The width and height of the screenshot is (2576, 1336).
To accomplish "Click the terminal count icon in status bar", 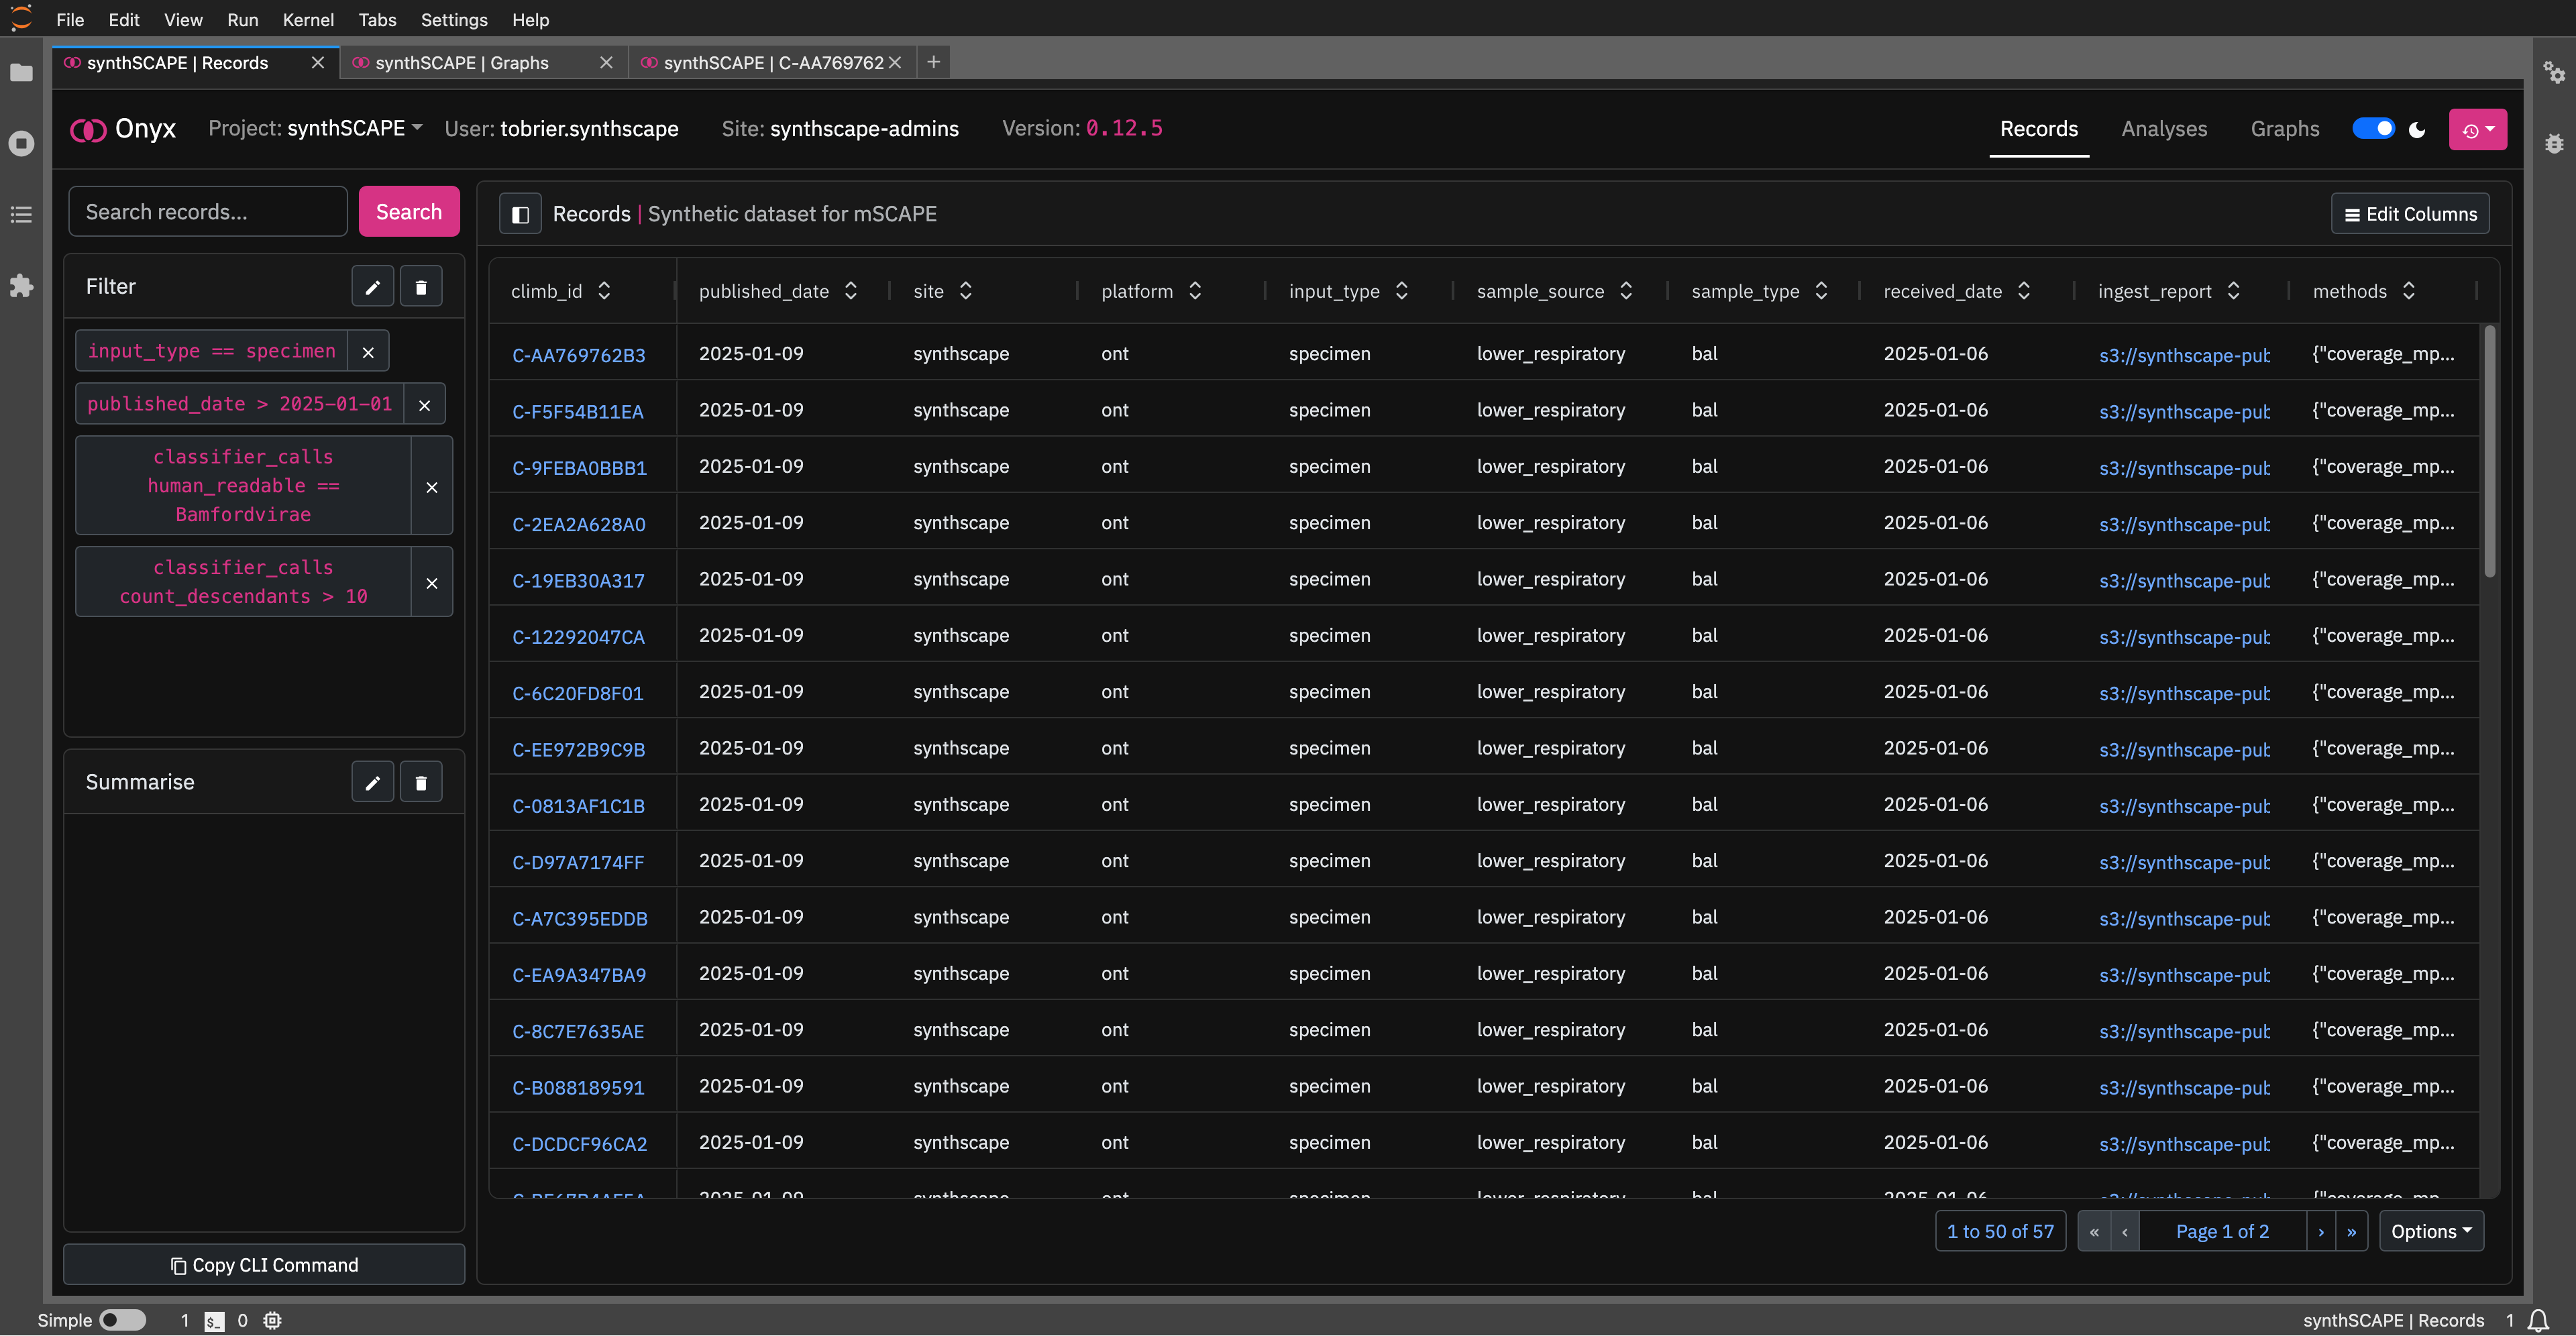I will [x=214, y=1321].
